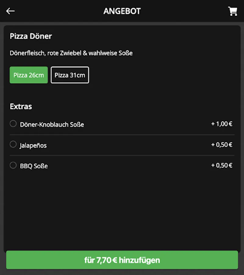The height and width of the screenshot is (275, 244).
Task: Select the Pizza 26cm size
Action: pyautogui.click(x=29, y=75)
